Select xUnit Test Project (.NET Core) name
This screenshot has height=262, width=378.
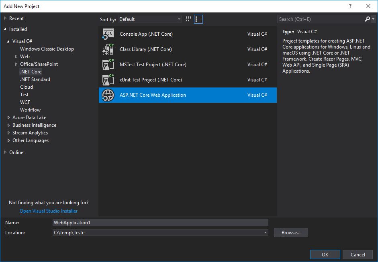tap(151, 80)
